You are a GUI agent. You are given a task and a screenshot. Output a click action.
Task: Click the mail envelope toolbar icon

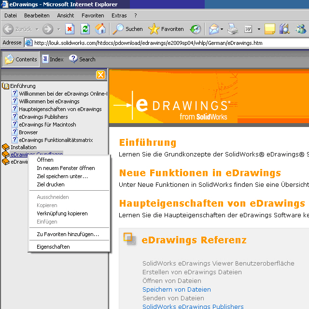coord(214,29)
